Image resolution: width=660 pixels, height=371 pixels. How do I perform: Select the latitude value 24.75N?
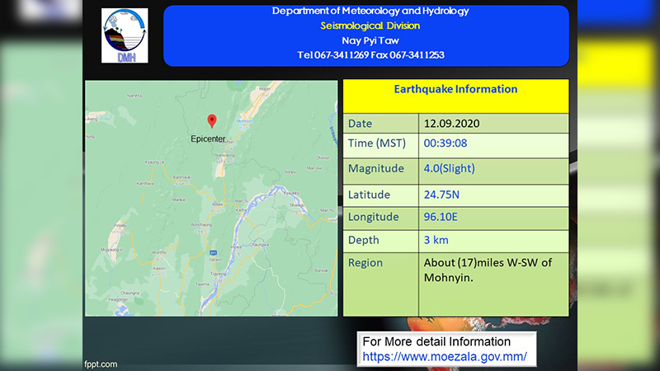pos(441,195)
